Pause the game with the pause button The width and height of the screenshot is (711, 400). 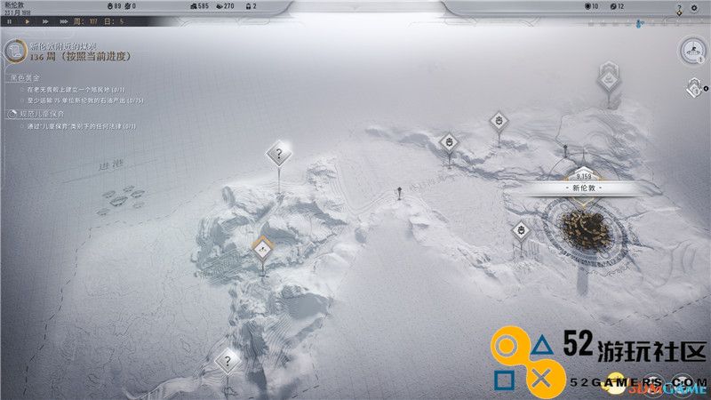(9, 21)
